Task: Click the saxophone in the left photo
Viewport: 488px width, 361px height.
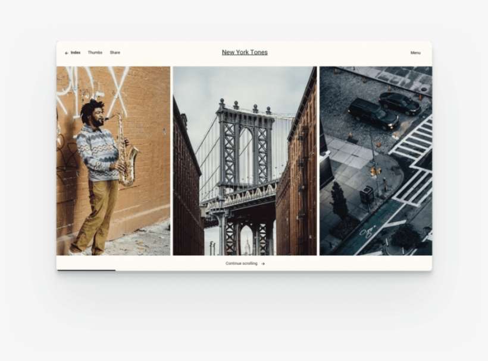Action: click(x=126, y=154)
